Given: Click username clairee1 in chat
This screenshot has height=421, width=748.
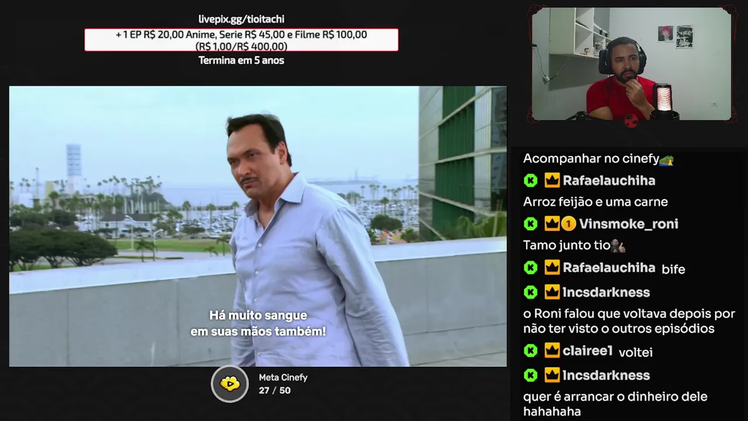Looking at the screenshot, I should point(587,351).
